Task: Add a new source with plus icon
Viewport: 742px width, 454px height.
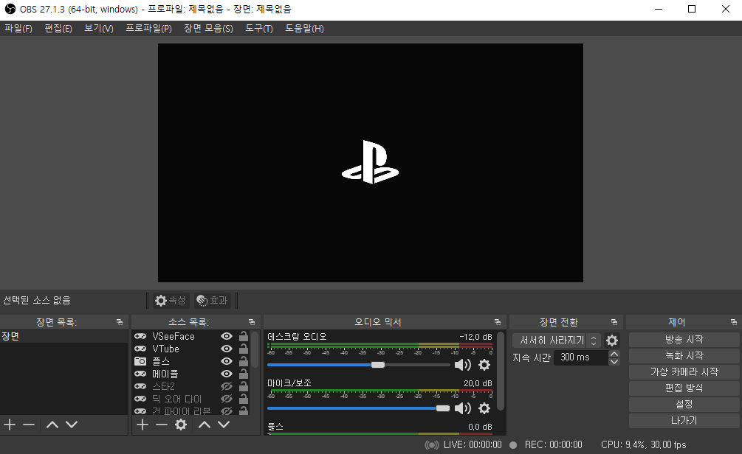Action: tap(142, 425)
